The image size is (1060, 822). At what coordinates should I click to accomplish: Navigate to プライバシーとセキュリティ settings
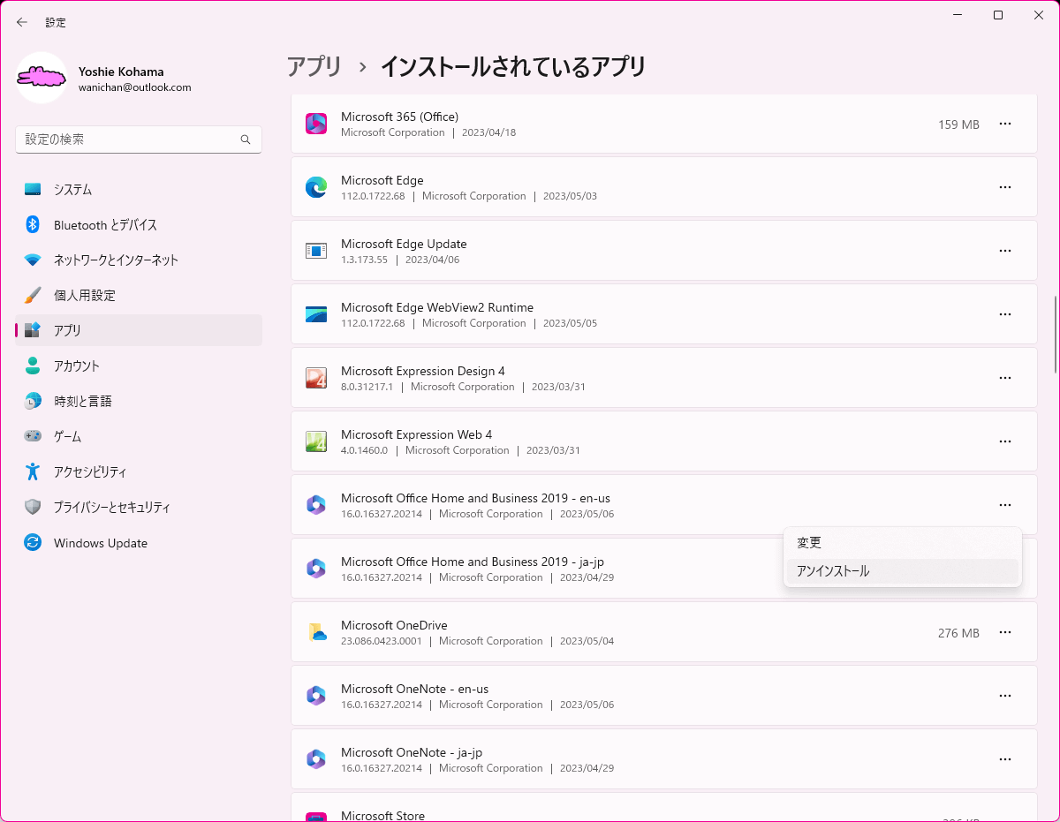coord(111,508)
